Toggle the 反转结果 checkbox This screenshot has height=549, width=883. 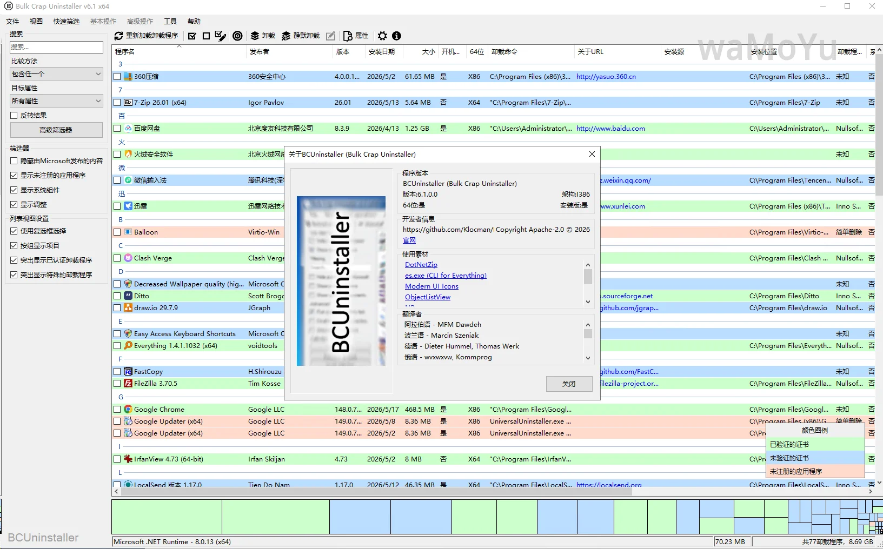pos(14,116)
